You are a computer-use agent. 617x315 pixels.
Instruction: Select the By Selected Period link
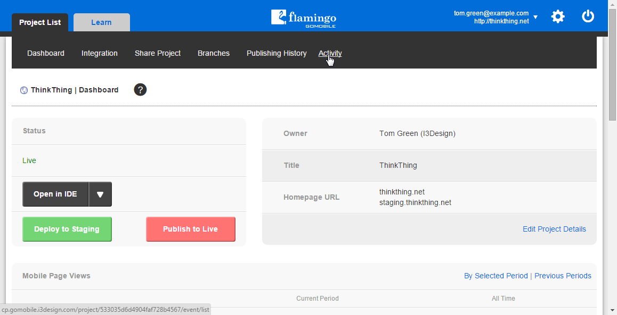coord(496,276)
